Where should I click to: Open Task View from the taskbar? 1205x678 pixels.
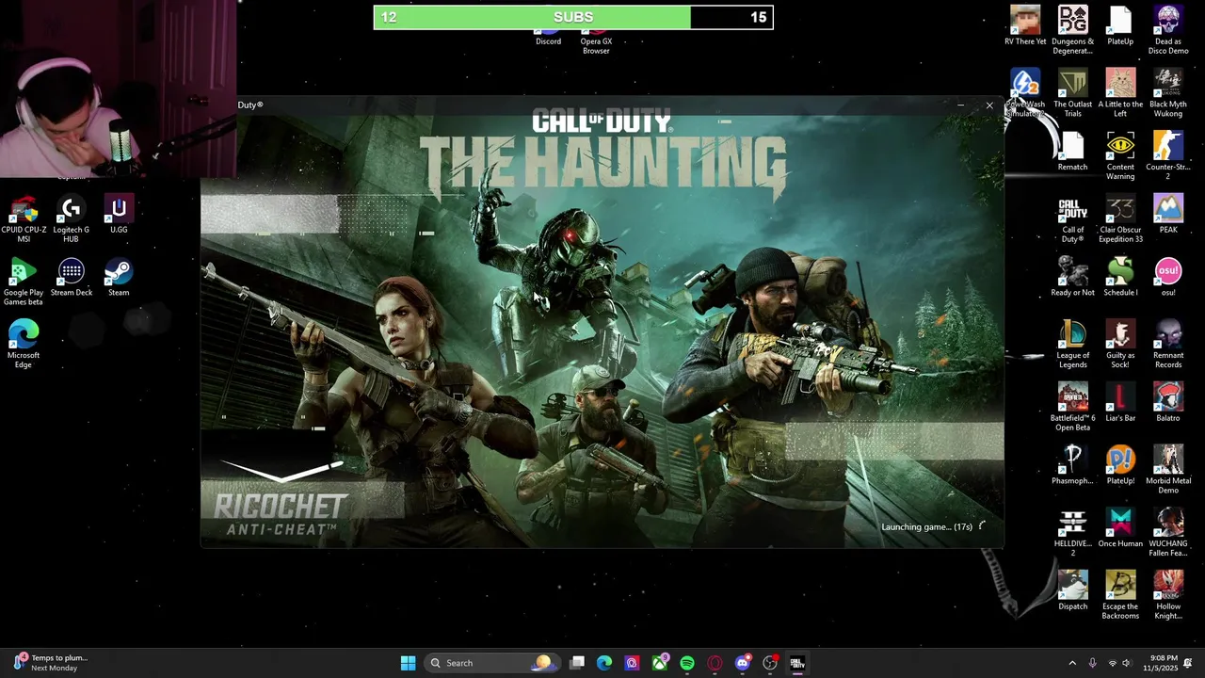coord(577,663)
